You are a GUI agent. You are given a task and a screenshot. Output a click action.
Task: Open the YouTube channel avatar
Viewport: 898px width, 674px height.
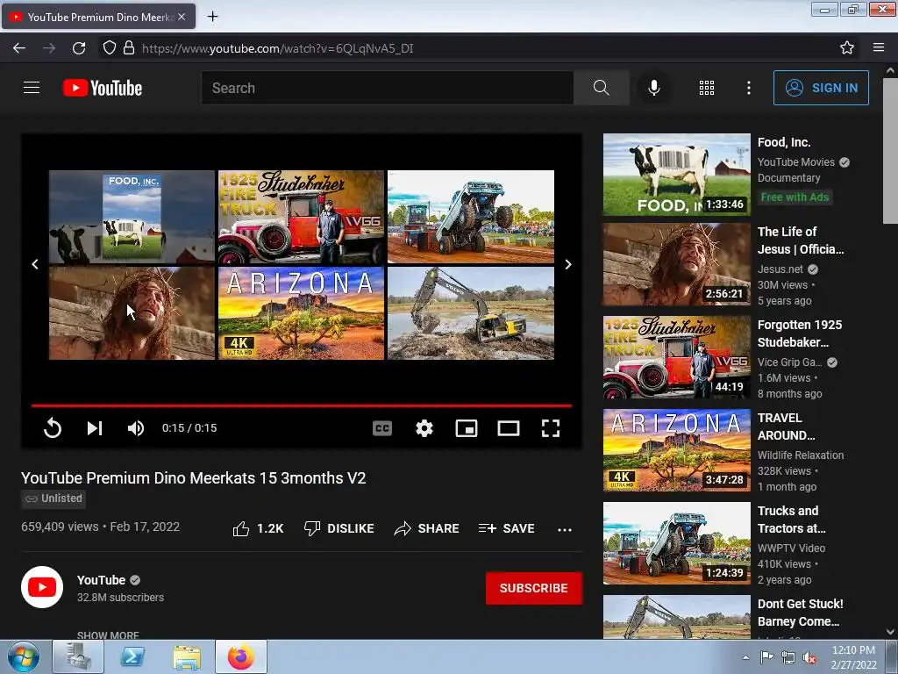point(42,587)
